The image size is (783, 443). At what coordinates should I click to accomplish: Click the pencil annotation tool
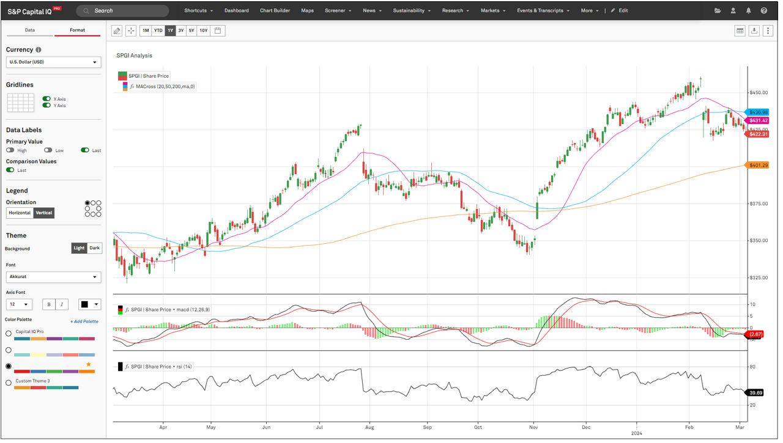[x=117, y=31]
